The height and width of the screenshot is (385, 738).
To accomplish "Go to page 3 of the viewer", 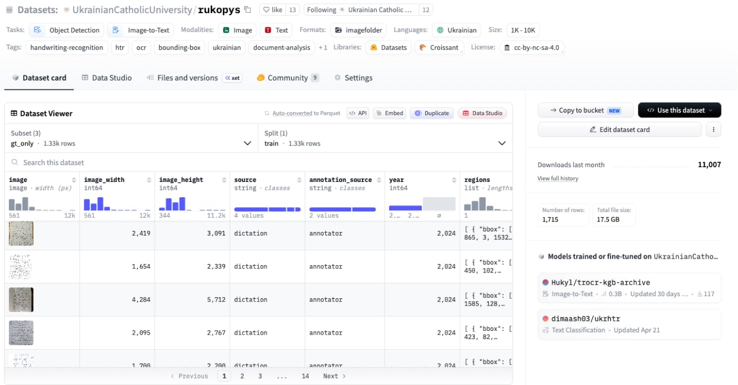I will (260, 376).
